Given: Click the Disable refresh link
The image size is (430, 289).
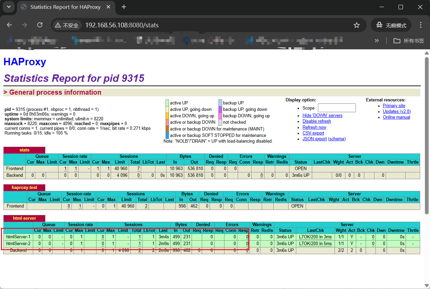Looking at the screenshot, I should click(317, 121).
